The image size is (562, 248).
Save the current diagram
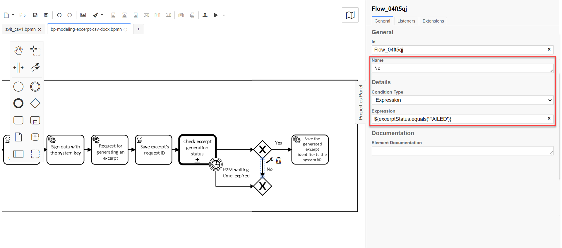[35, 15]
